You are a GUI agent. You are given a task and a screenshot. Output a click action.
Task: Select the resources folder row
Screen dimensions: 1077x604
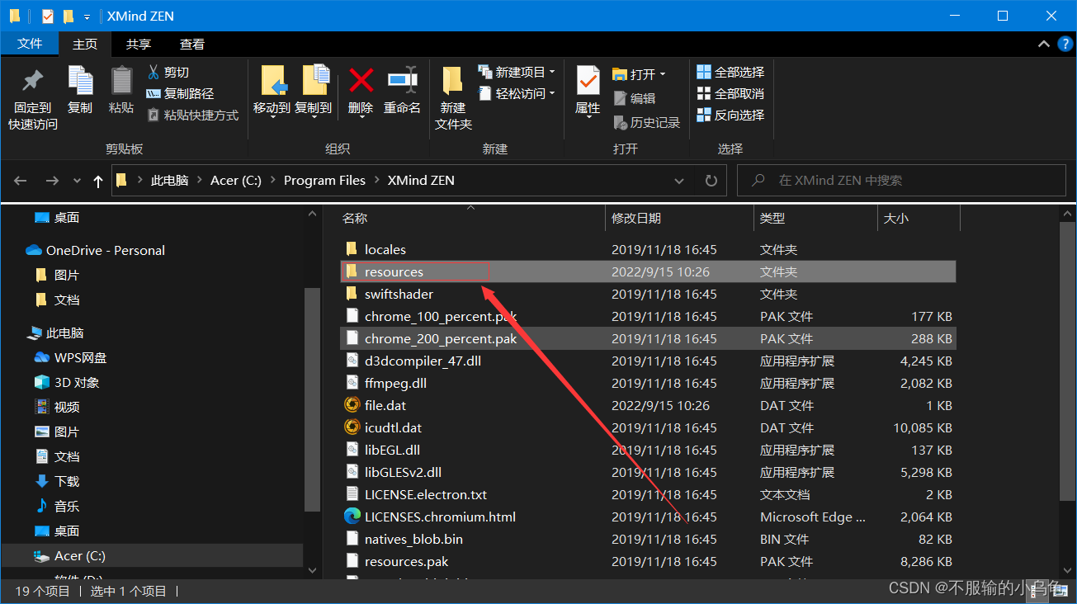(x=649, y=271)
